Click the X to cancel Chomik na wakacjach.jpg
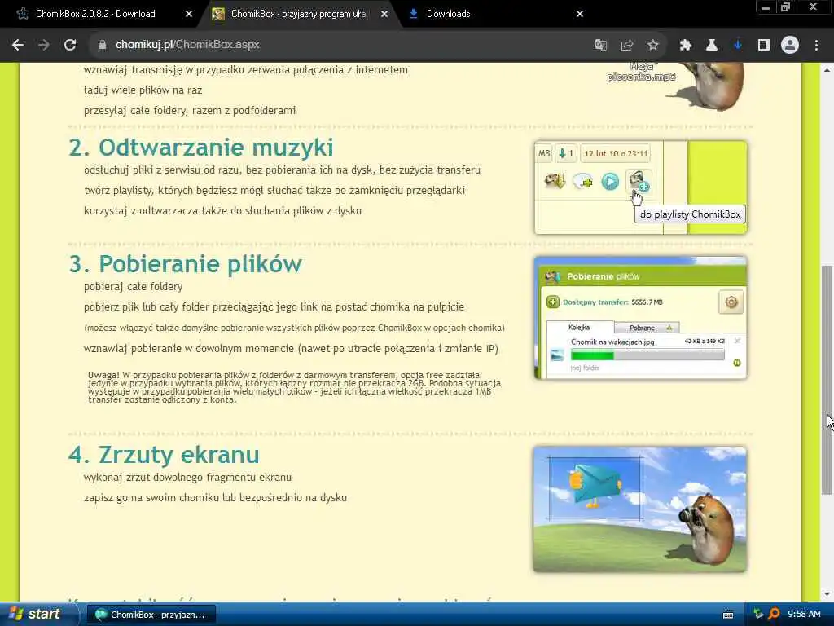This screenshot has height=626, width=834. (x=737, y=341)
